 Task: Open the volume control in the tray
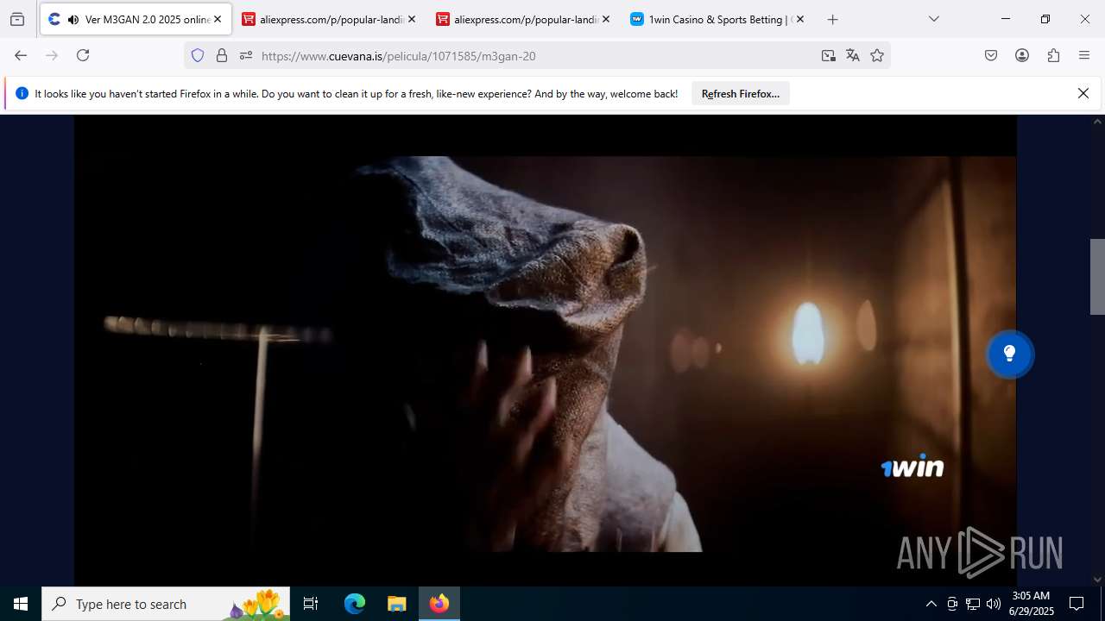pyautogui.click(x=994, y=604)
